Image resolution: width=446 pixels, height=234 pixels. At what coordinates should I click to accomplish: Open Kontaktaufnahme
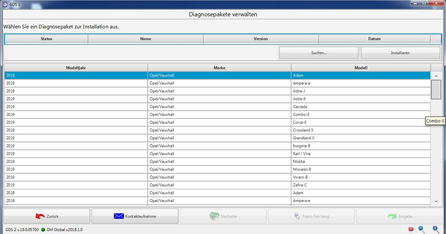point(135,216)
